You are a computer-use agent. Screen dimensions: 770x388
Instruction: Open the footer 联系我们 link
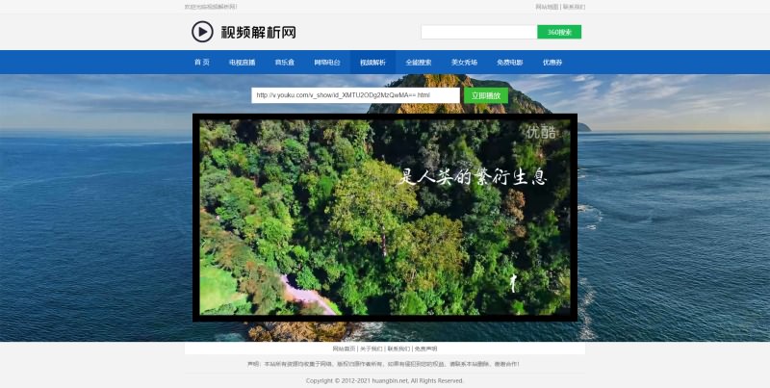click(x=398, y=349)
